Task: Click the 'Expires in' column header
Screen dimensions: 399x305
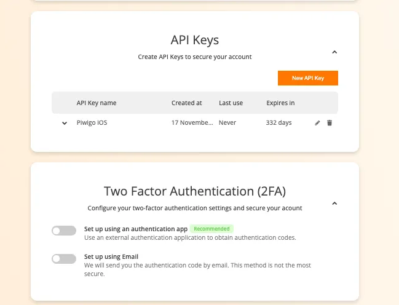Action: (280, 103)
